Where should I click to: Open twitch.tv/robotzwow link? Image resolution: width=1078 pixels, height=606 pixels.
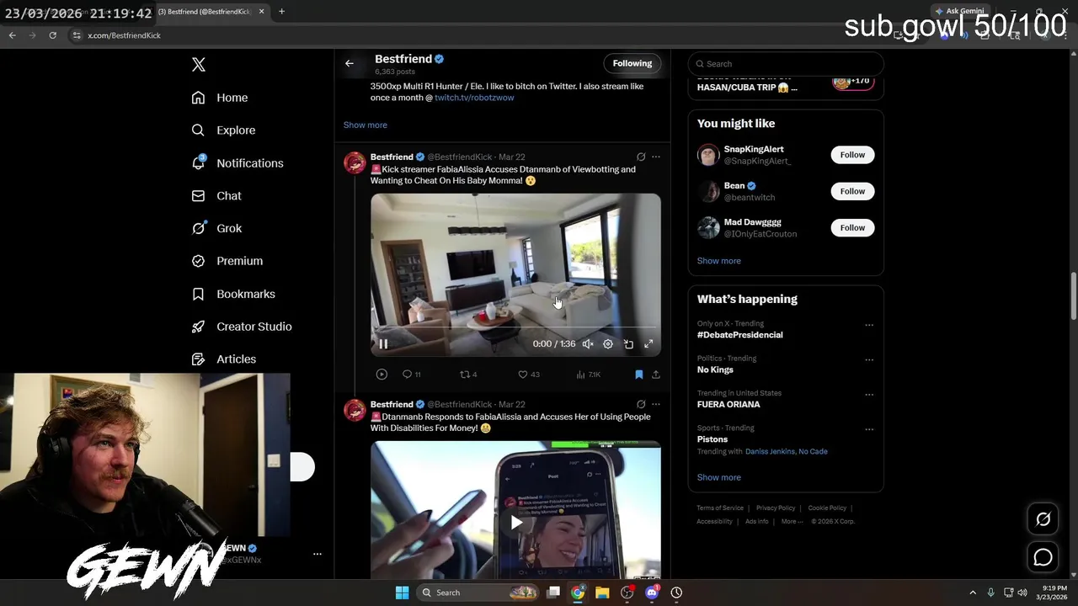[x=474, y=98]
